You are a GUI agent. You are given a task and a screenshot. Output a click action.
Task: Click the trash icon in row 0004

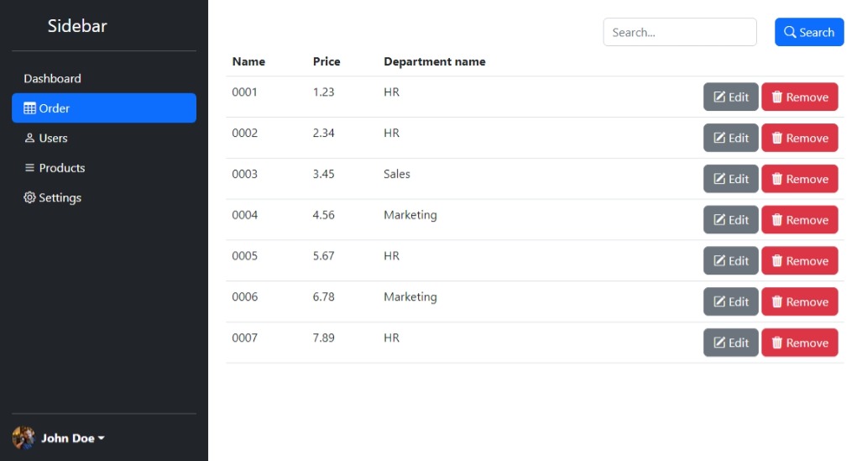[777, 220]
